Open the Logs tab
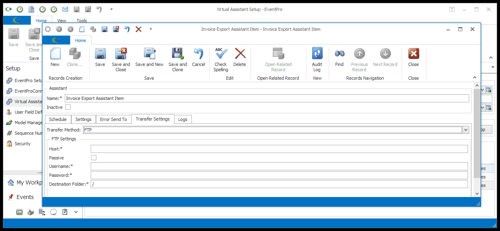 [183, 119]
